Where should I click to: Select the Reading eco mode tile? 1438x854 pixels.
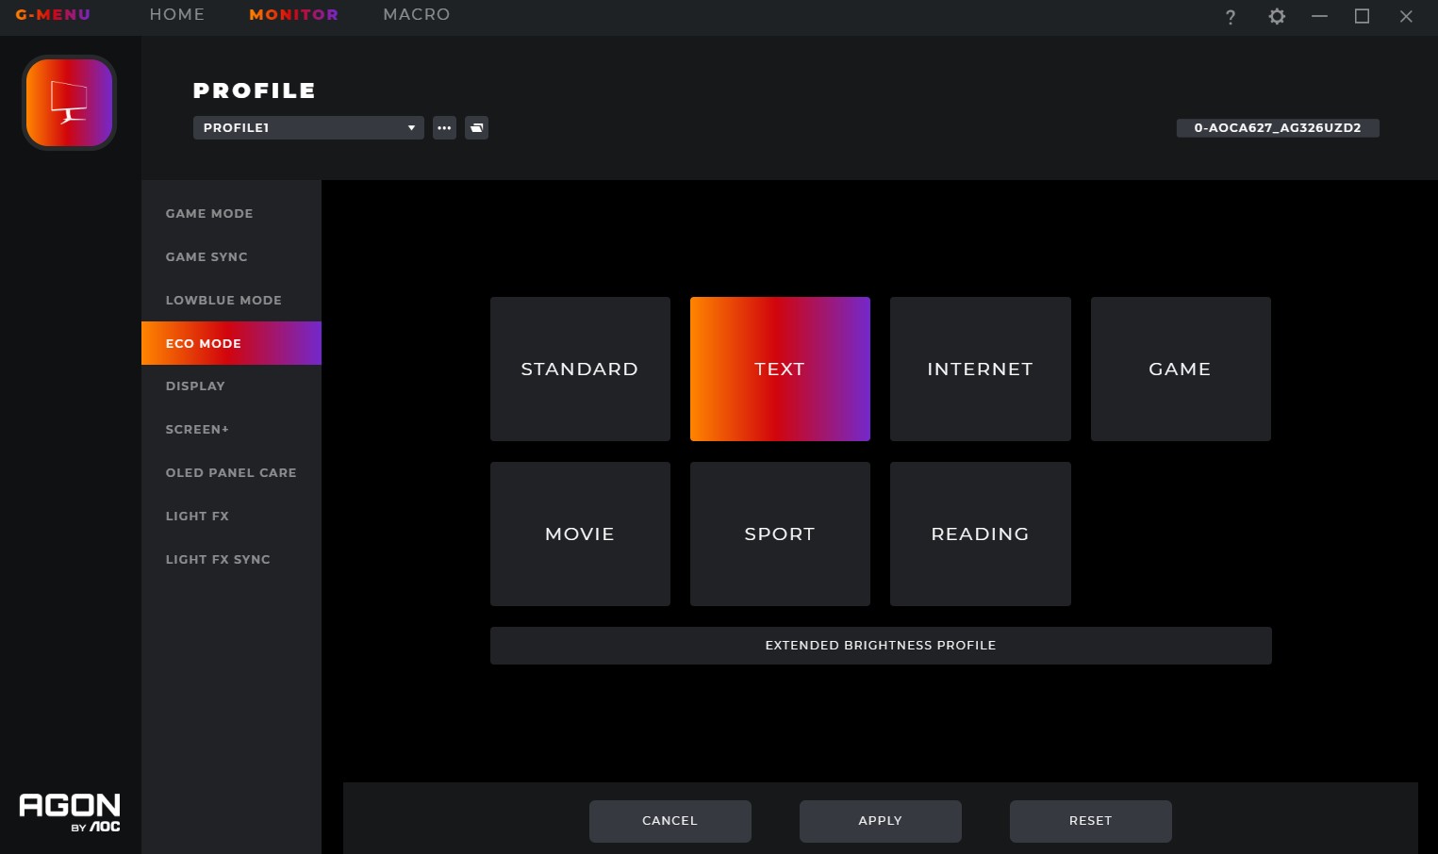981,534
